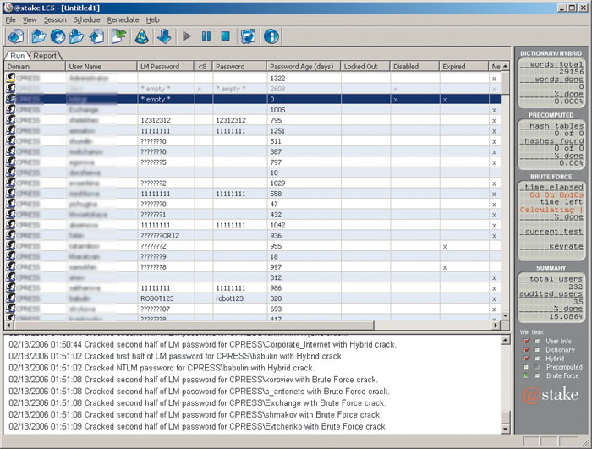592x449 pixels.
Task: Select the ???????OR12 LM Password cell
Action: (166, 235)
